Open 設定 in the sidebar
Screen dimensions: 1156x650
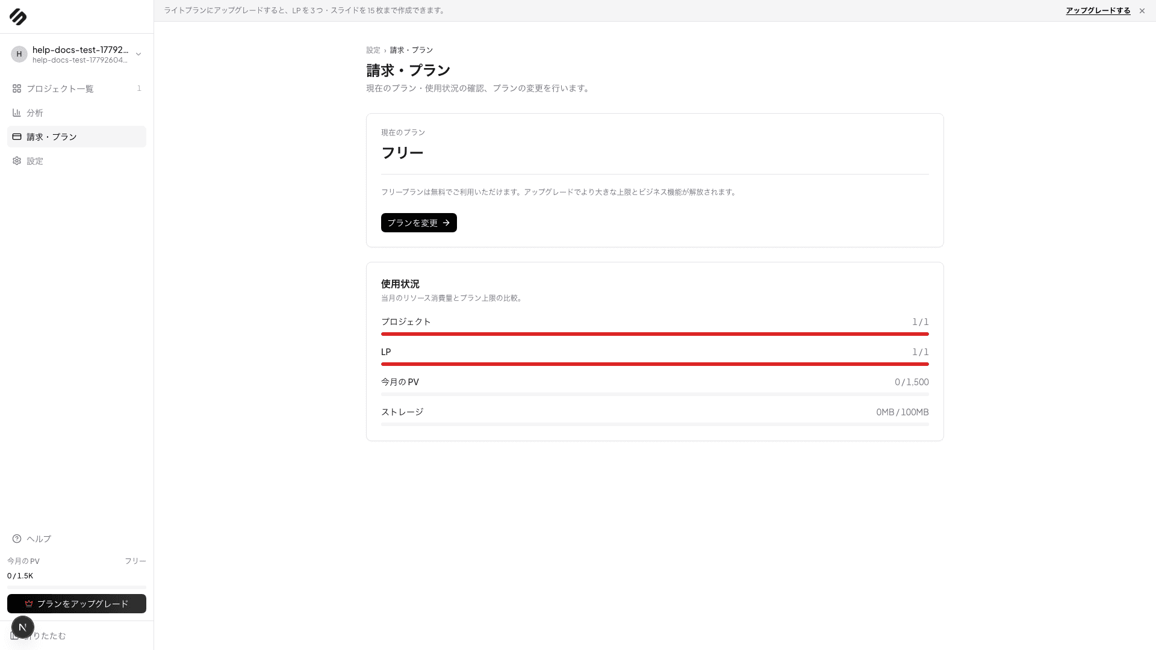tap(76, 161)
